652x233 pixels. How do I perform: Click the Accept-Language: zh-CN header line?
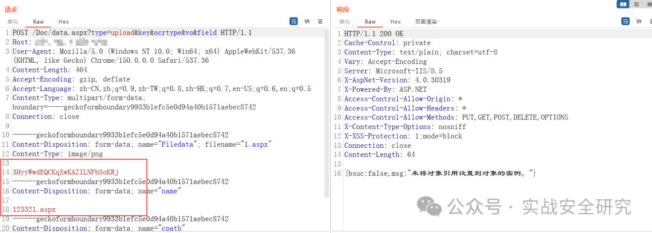point(162,89)
